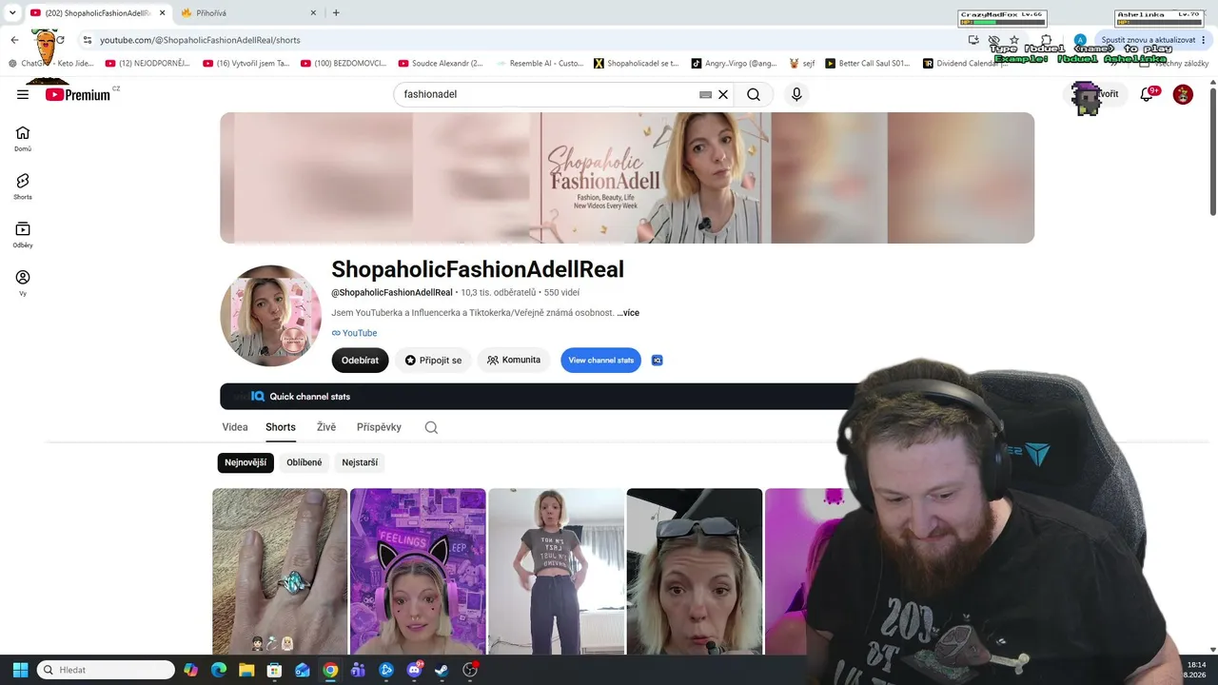Open Domů in the YouTube sidebar
Image resolution: width=1218 pixels, height=685 pixels.
[x=23, y=139]
